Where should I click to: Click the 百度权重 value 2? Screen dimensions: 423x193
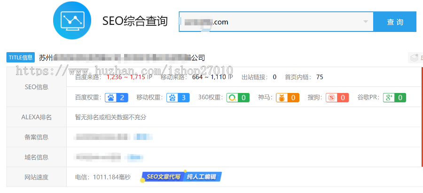point(122,97)
